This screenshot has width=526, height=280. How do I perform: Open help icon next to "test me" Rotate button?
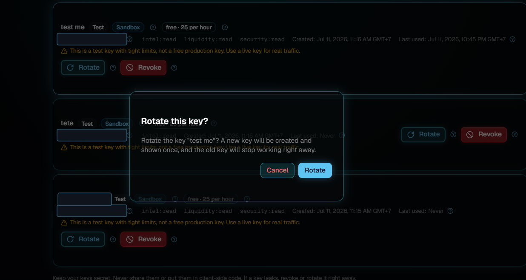click(113, 68)
